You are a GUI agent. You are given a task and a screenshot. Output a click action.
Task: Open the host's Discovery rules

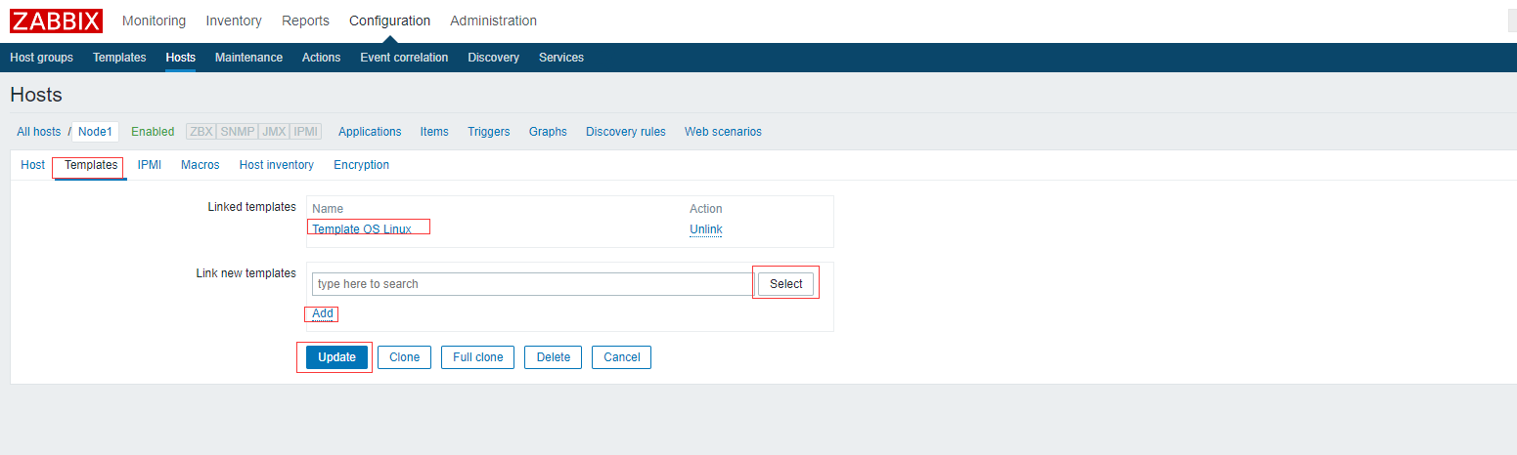[x=626, y=132]
